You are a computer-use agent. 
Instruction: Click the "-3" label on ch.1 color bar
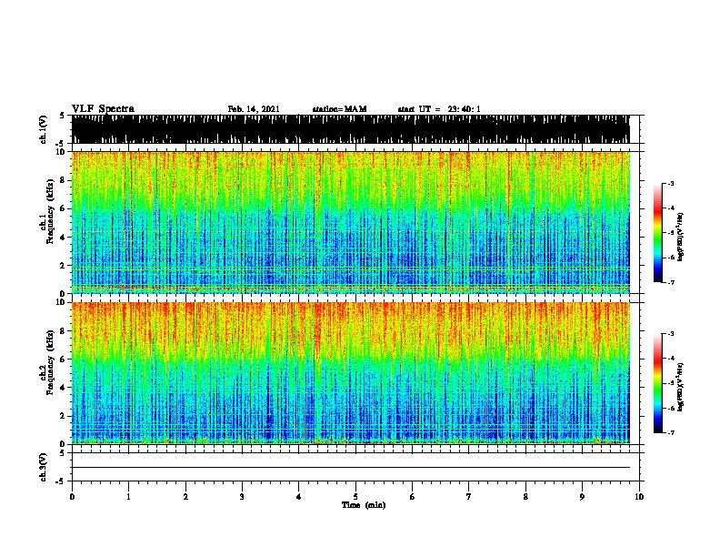[x=671, y=183]
